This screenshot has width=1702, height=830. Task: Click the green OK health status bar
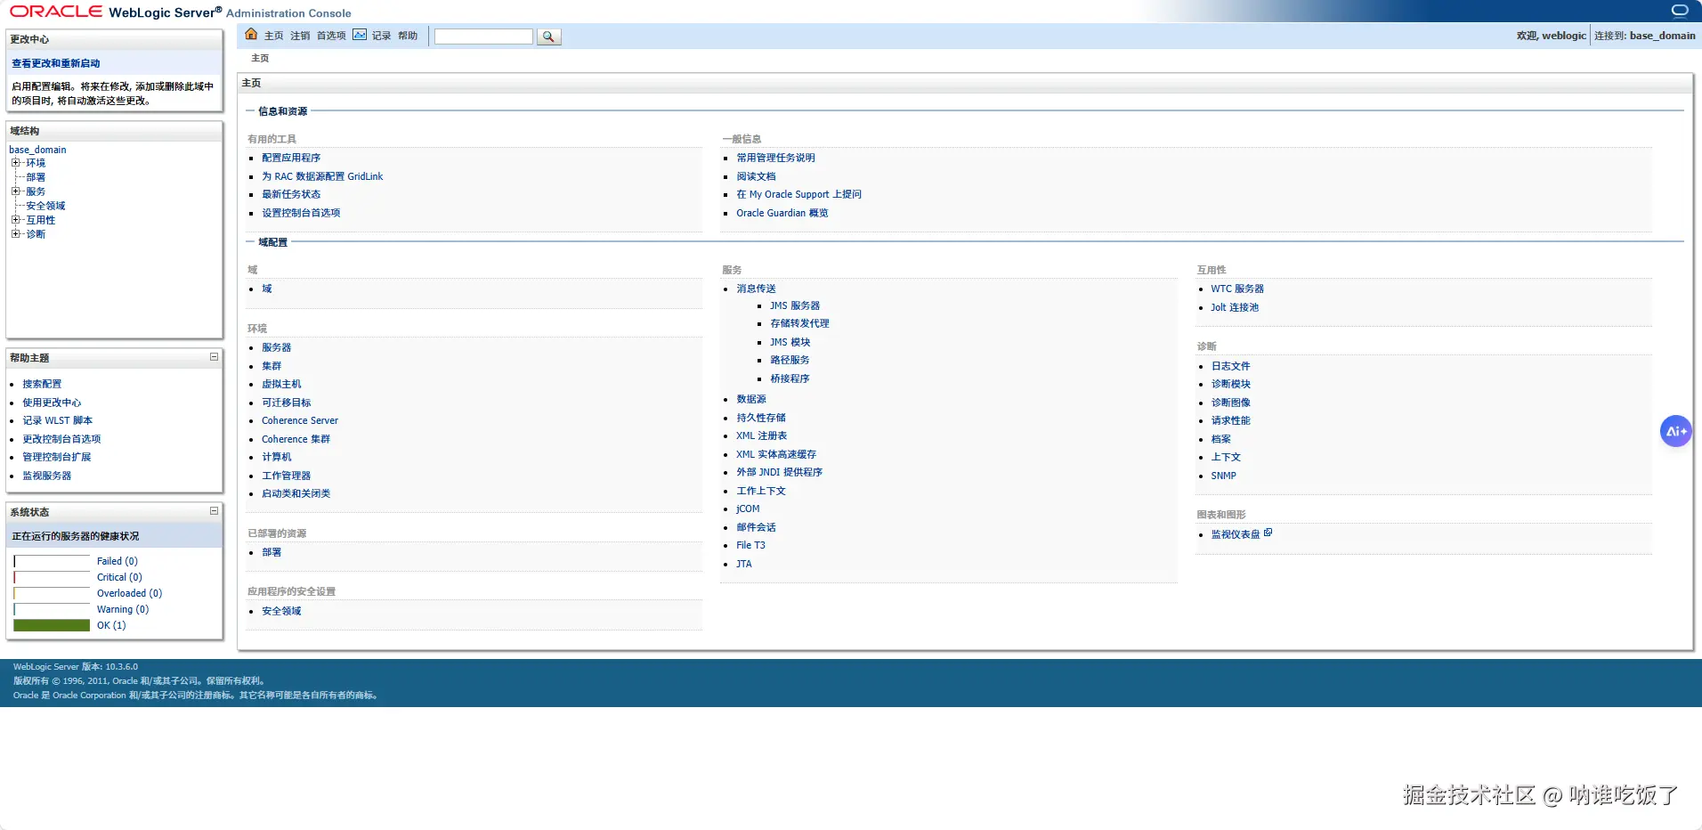[52, 625]
